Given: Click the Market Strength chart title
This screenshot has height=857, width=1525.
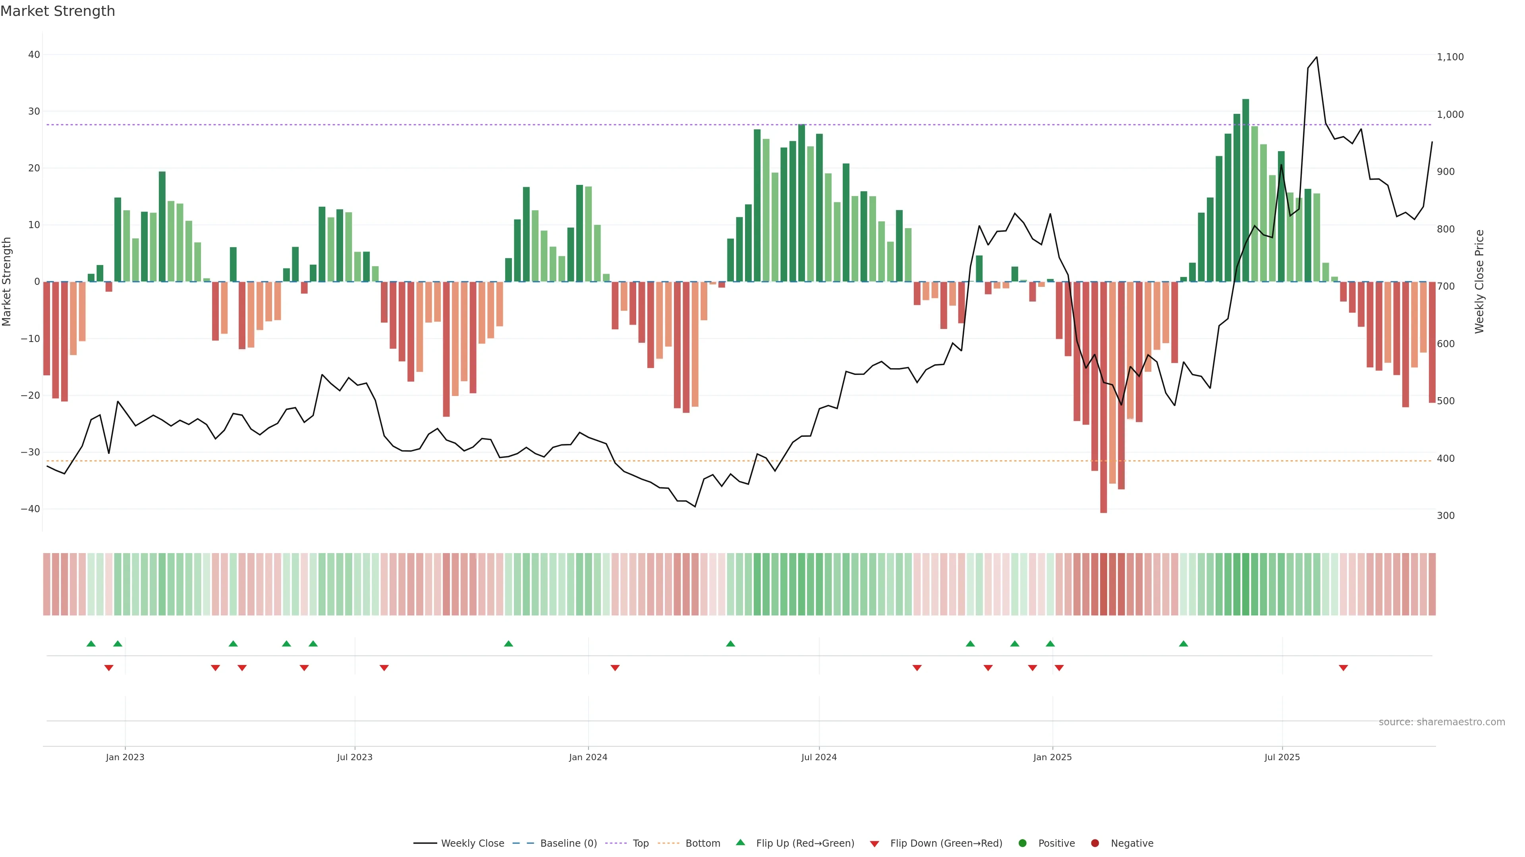Looking at the screenshot, I should pos(58,11).
